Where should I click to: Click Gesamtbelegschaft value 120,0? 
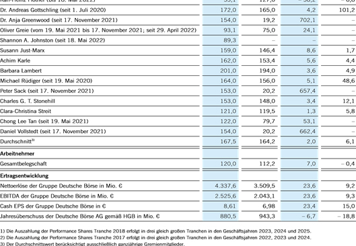pos(228,164)
